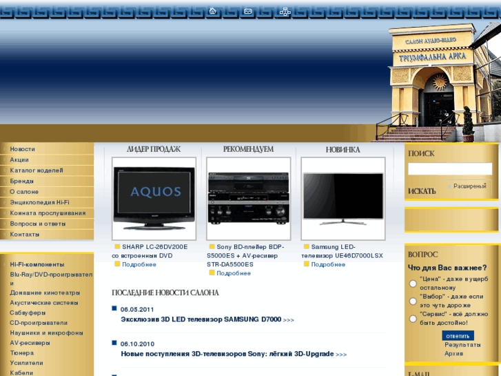
Task: Open Наушники и микрофоны category
Action: (x=47, y=333)
